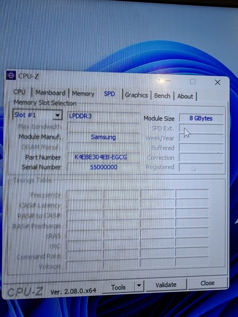Click the Ver. 2.08.0.x64 text
Image resolution: width=238 pixels, height=317 pixels.
click(x=74, y=291)
